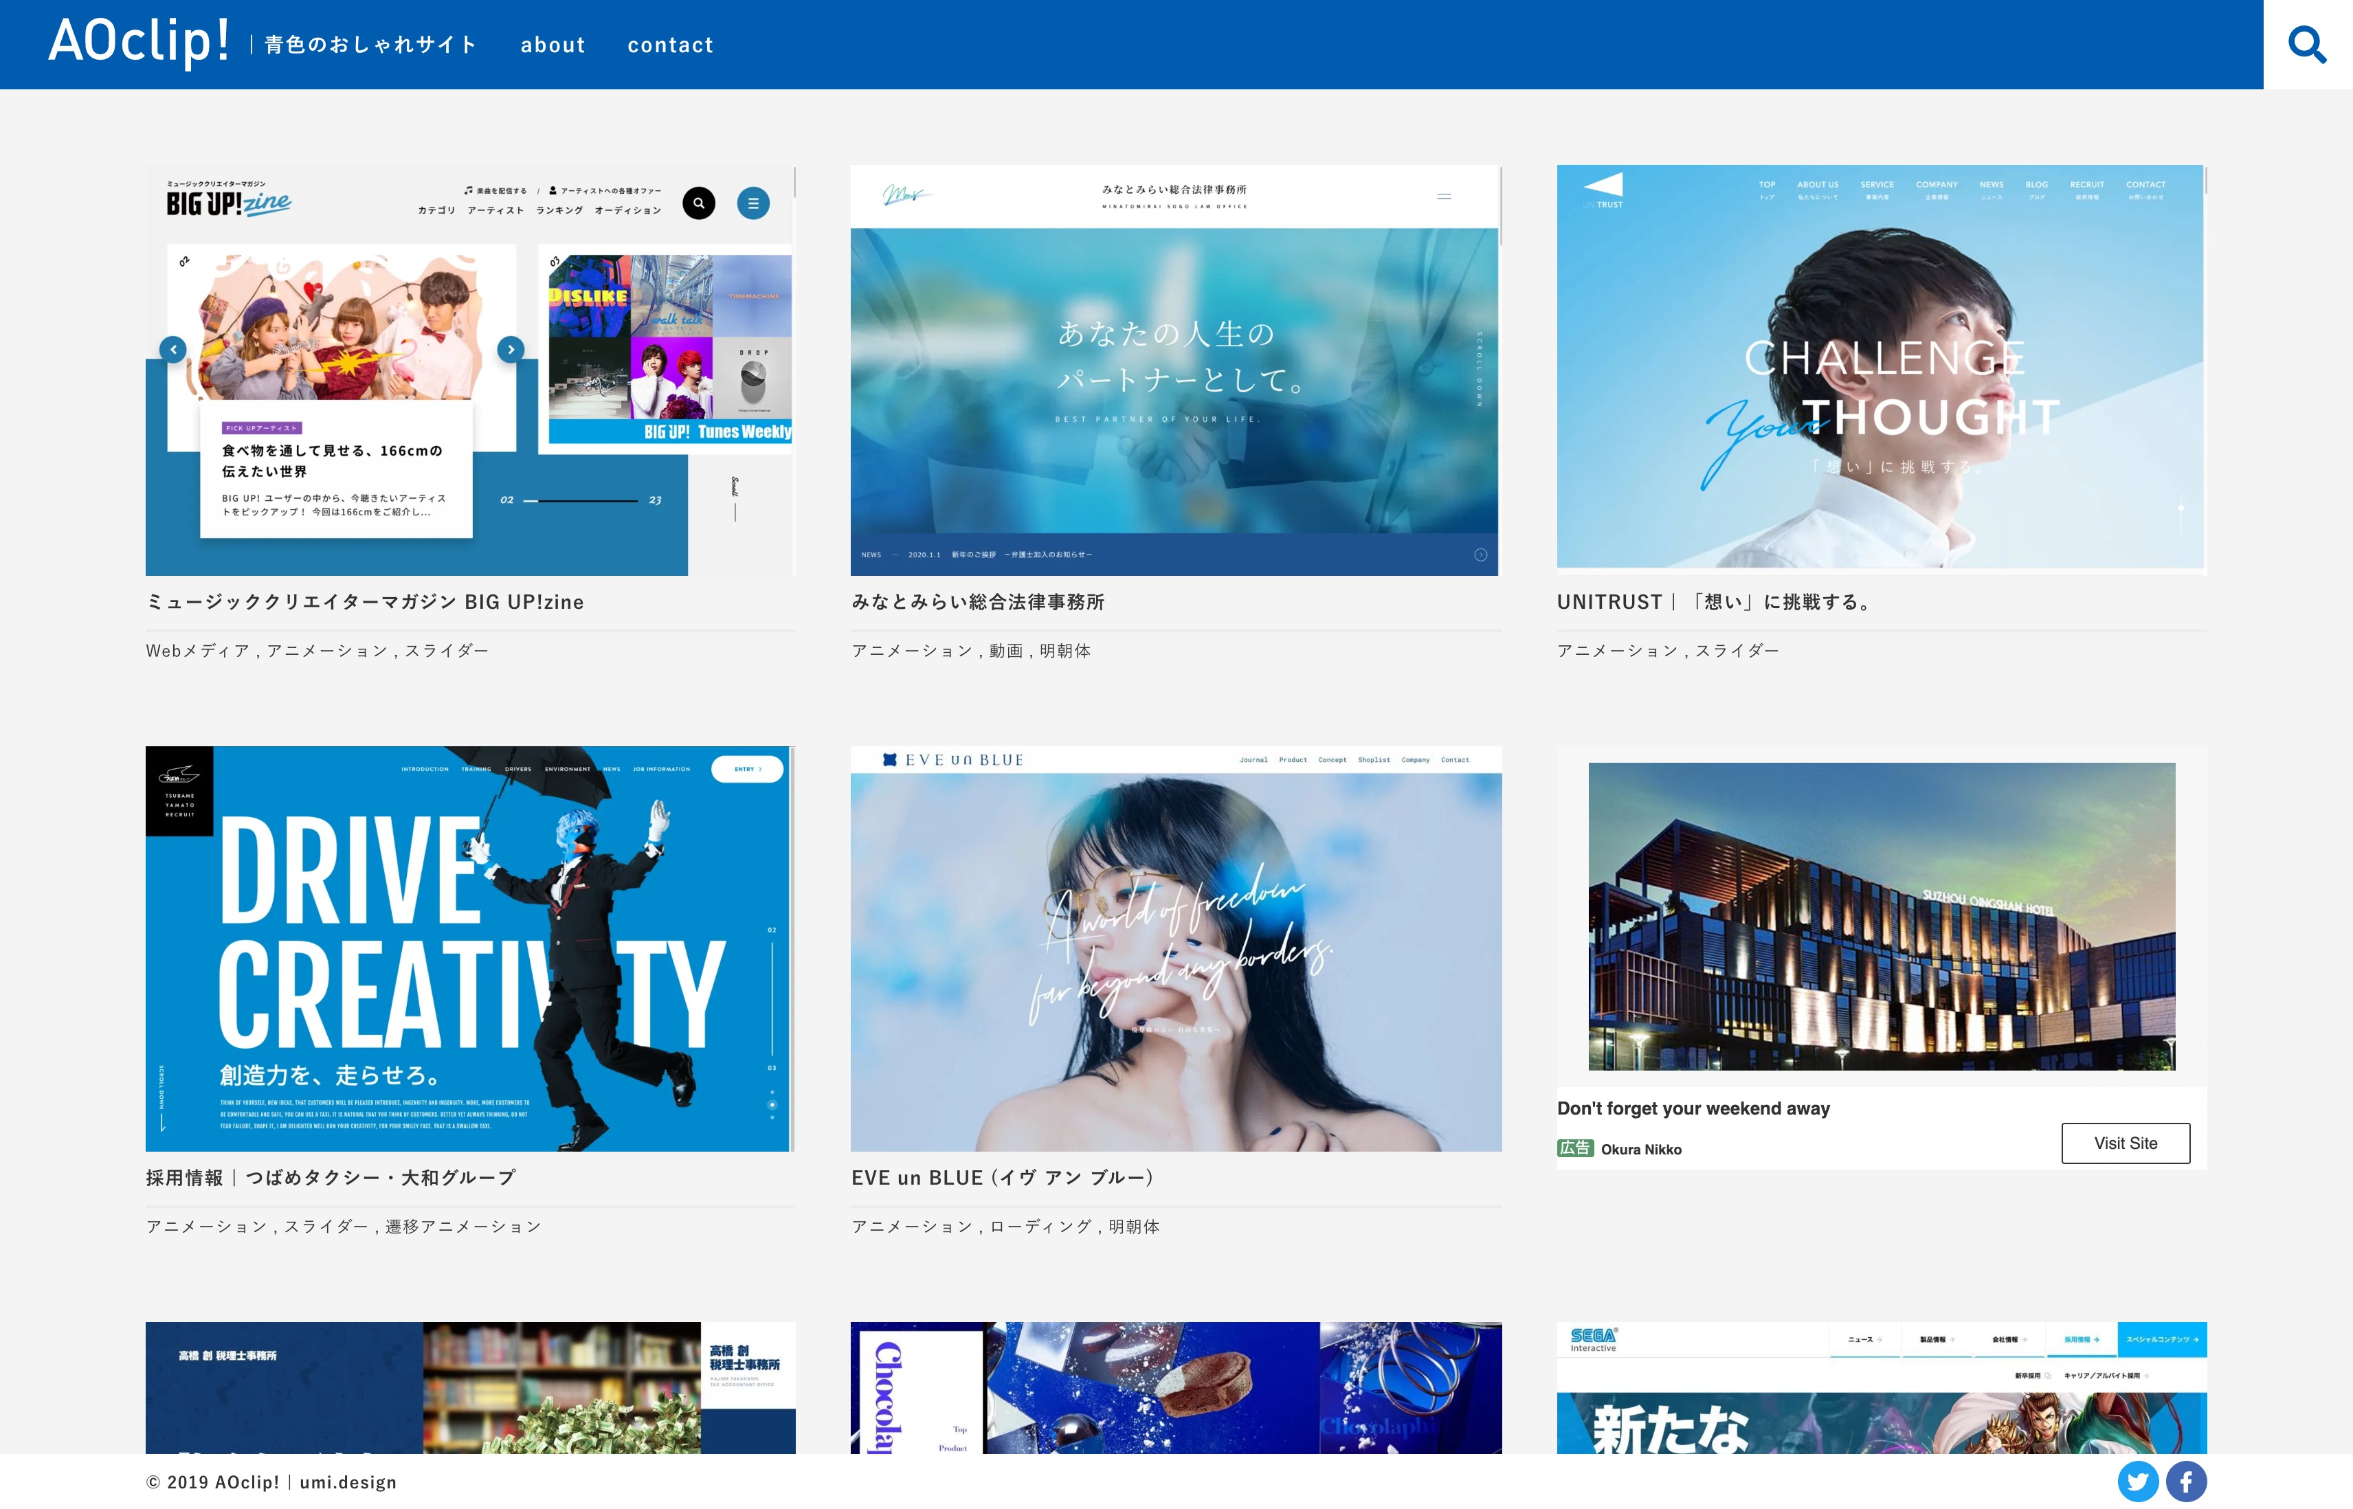The width and height of the screenshot is (2353, 1509).
Task: Select the Webメディア tag
Action: [198, 651]
